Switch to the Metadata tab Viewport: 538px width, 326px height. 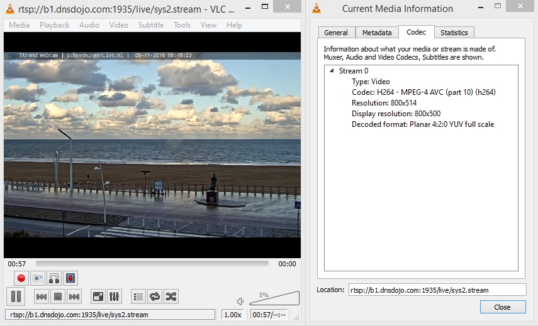click(x=377, y=33)
